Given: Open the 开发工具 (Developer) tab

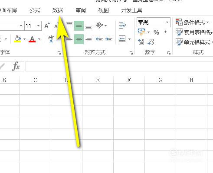Looking at the screenshot, I should 131,10.
